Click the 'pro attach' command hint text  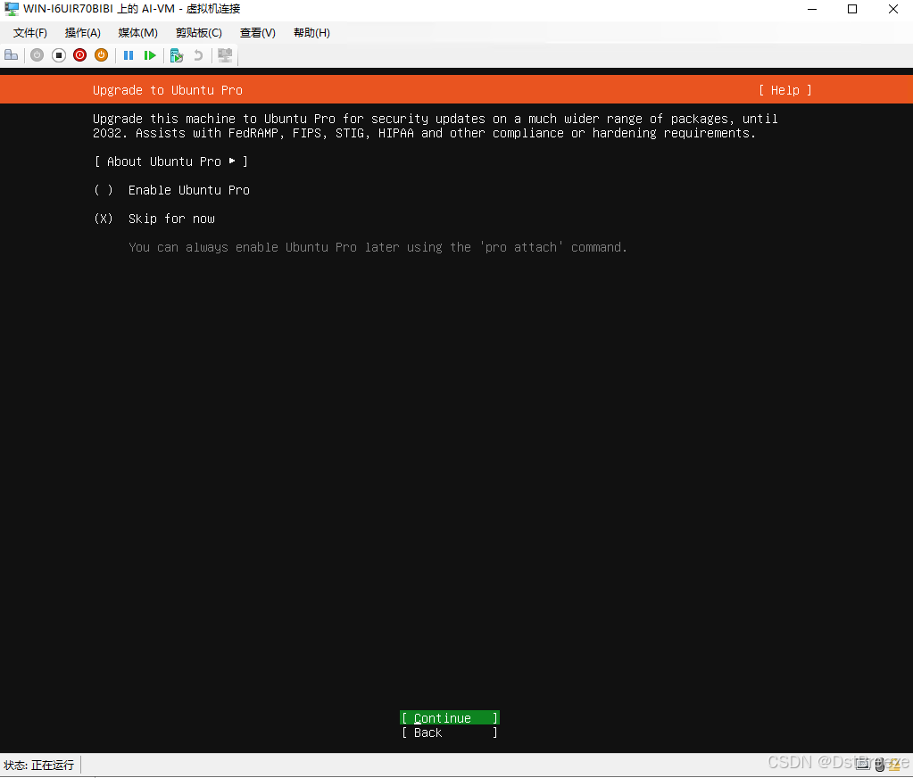point(378,247)
